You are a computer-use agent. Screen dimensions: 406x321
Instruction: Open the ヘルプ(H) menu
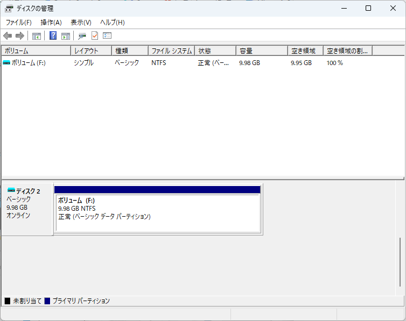113,23
